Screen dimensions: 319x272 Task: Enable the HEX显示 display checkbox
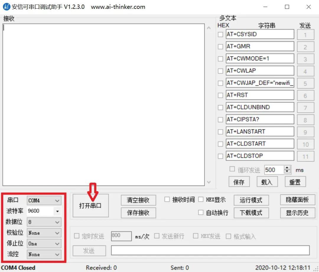click(201, 199)
